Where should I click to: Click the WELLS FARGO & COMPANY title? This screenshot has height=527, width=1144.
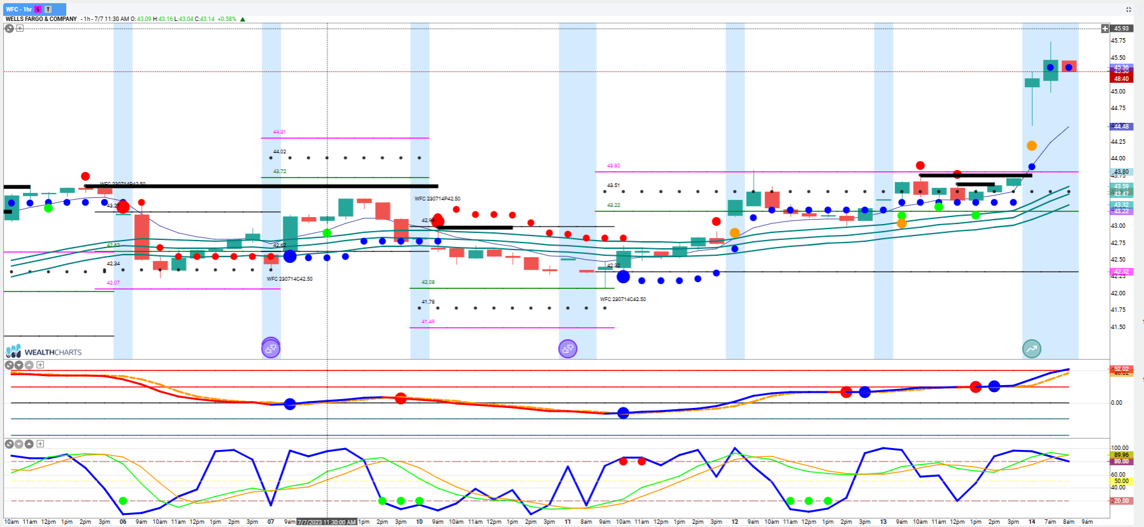[x=41, y=19]
